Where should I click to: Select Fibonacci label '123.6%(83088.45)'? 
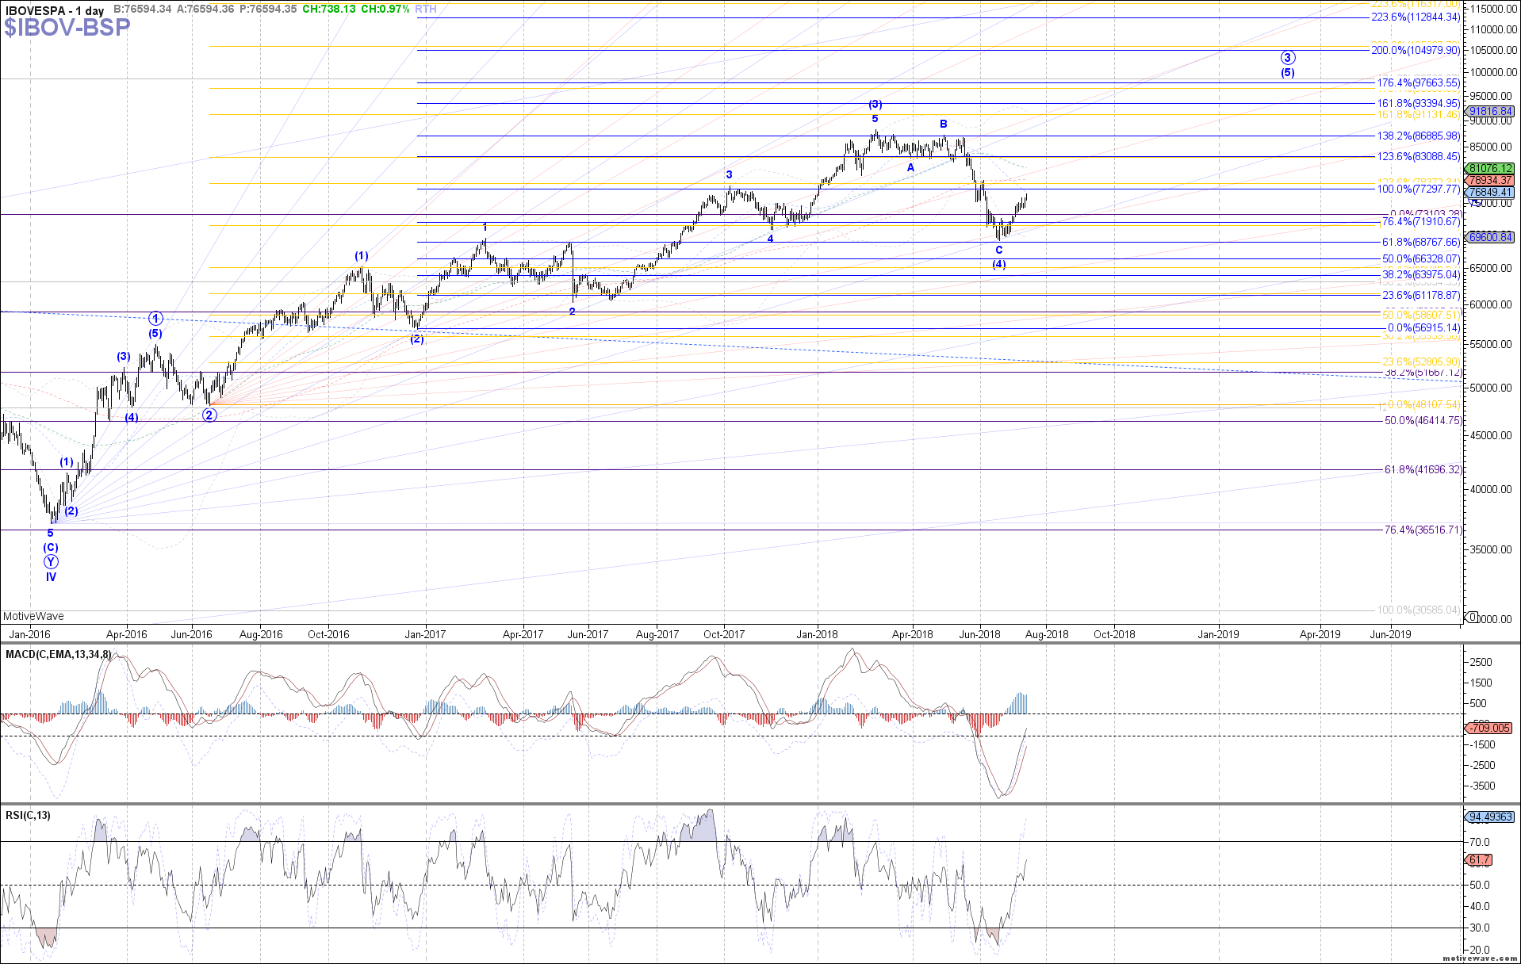point(1419,157)
